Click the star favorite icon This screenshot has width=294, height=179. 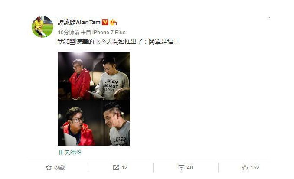[x=49, y=167]
